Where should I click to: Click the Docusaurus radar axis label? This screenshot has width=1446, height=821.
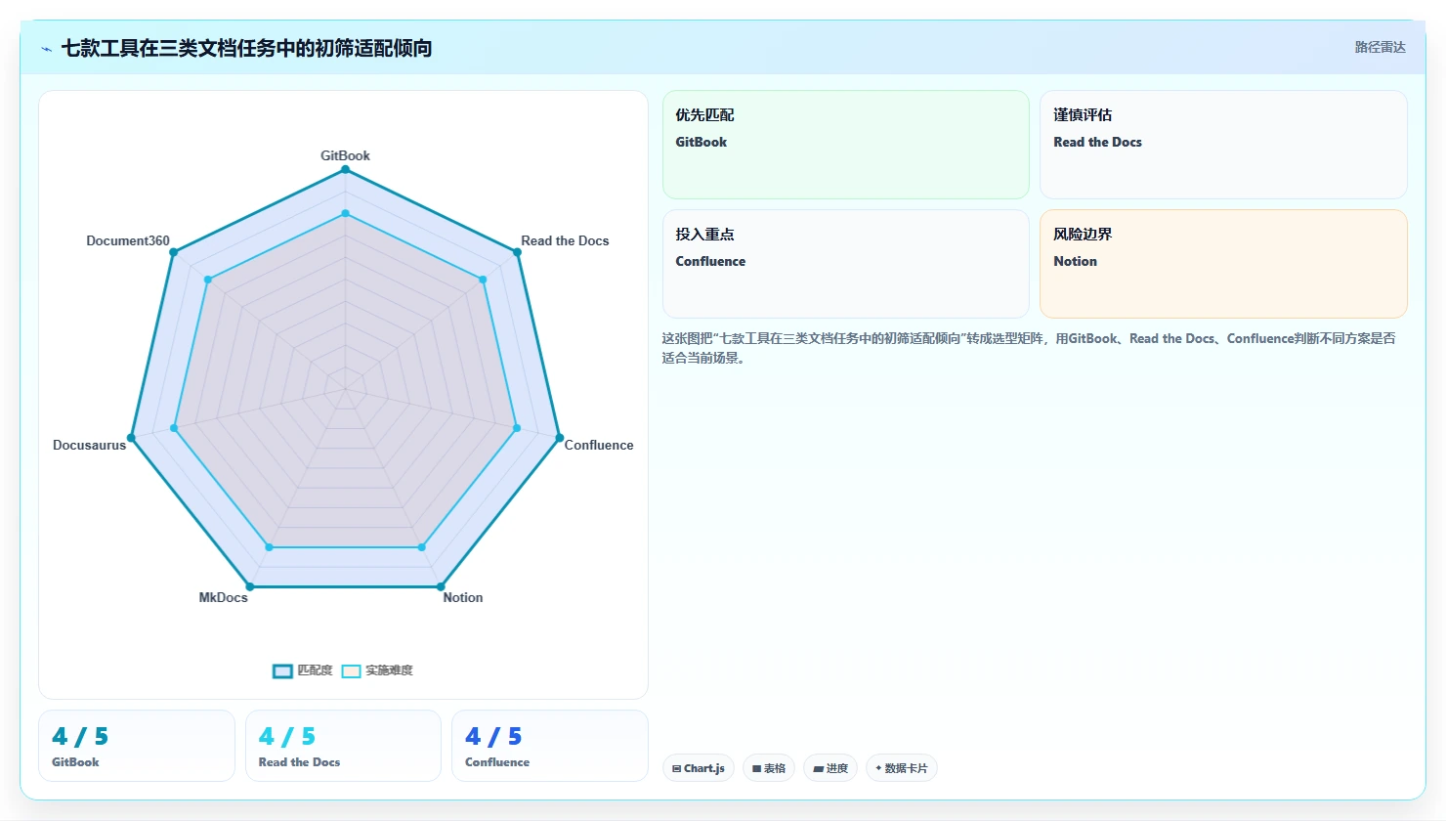click(90, 445)
